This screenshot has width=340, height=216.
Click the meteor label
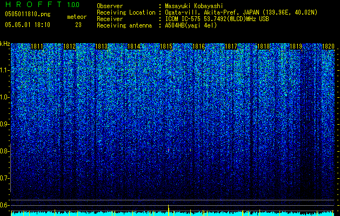[77, 17]
